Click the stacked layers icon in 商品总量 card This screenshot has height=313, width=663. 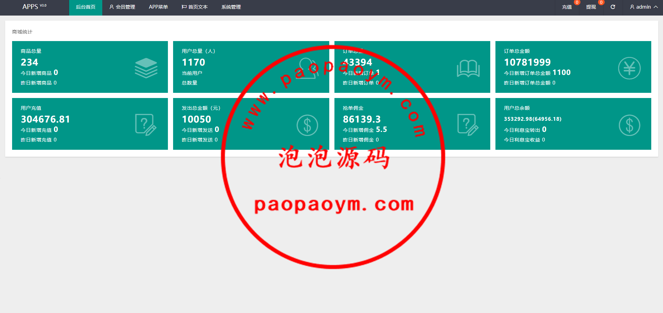(146, 68)
